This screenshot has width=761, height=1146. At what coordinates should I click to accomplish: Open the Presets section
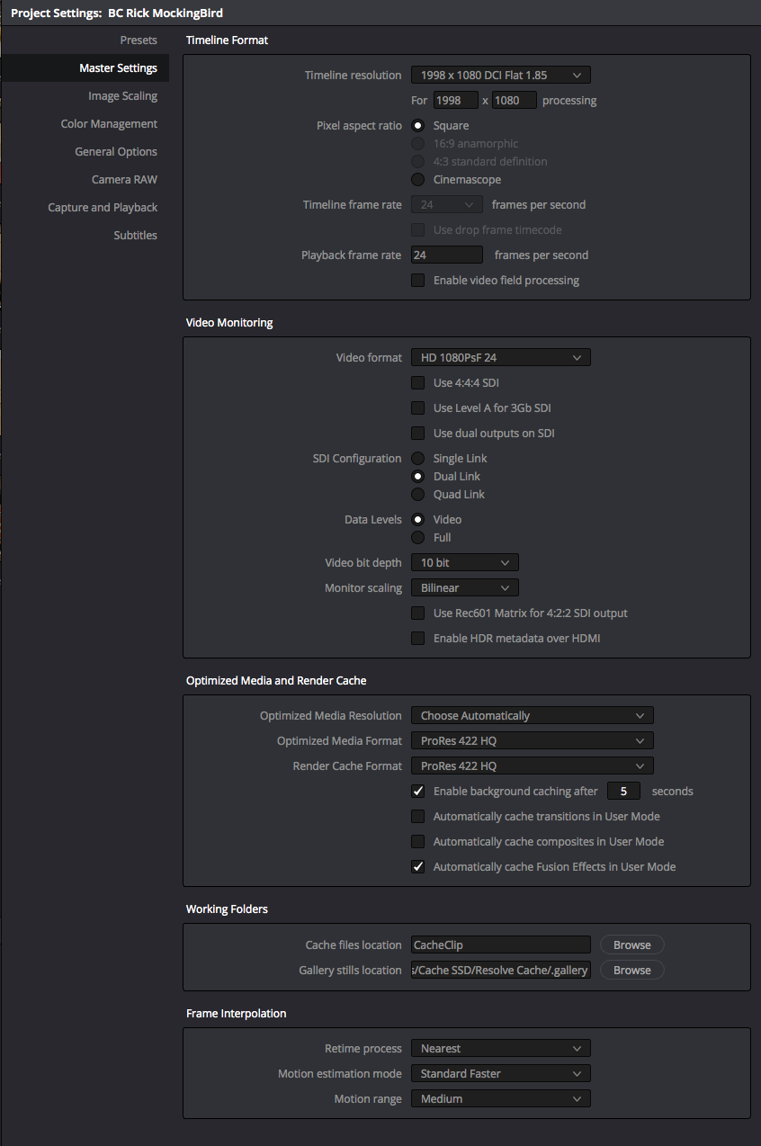pos(139,40)
